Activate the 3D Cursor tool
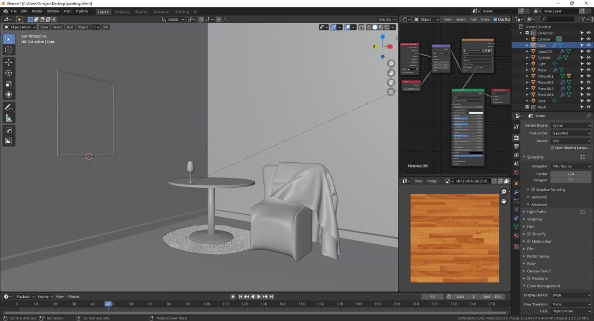The width and height of the screenshot is (594, 321). tap(9, 50)
